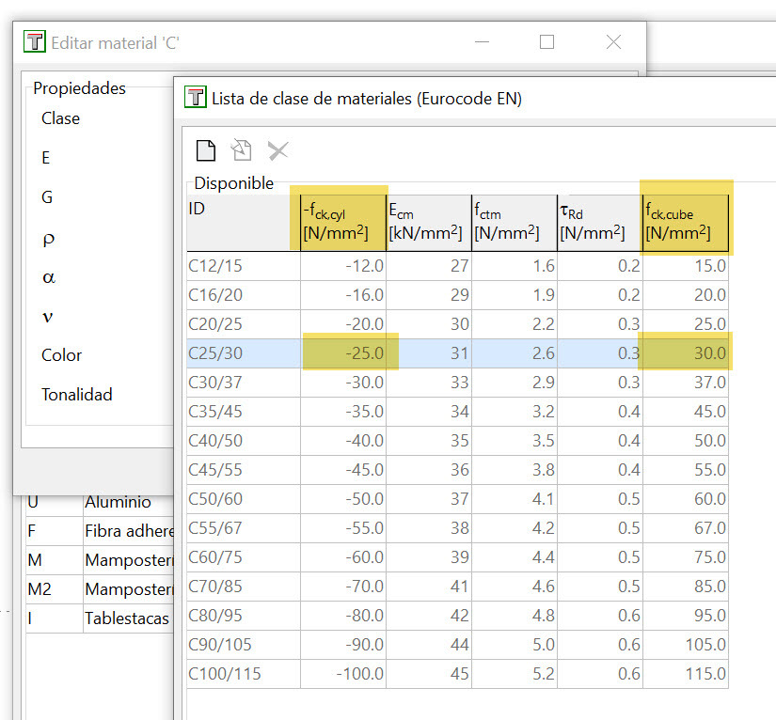The image size is (776, 720).
Task: Click the fck,cube column header
Action: (686, 223)
